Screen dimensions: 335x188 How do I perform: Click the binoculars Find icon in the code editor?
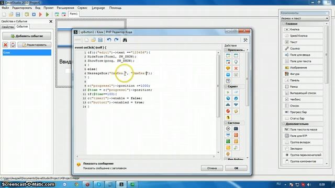point(125,40)
